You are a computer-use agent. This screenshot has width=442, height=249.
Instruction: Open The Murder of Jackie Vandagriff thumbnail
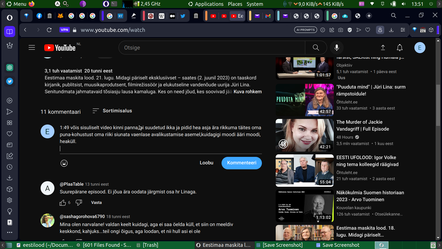pos(305,135)
